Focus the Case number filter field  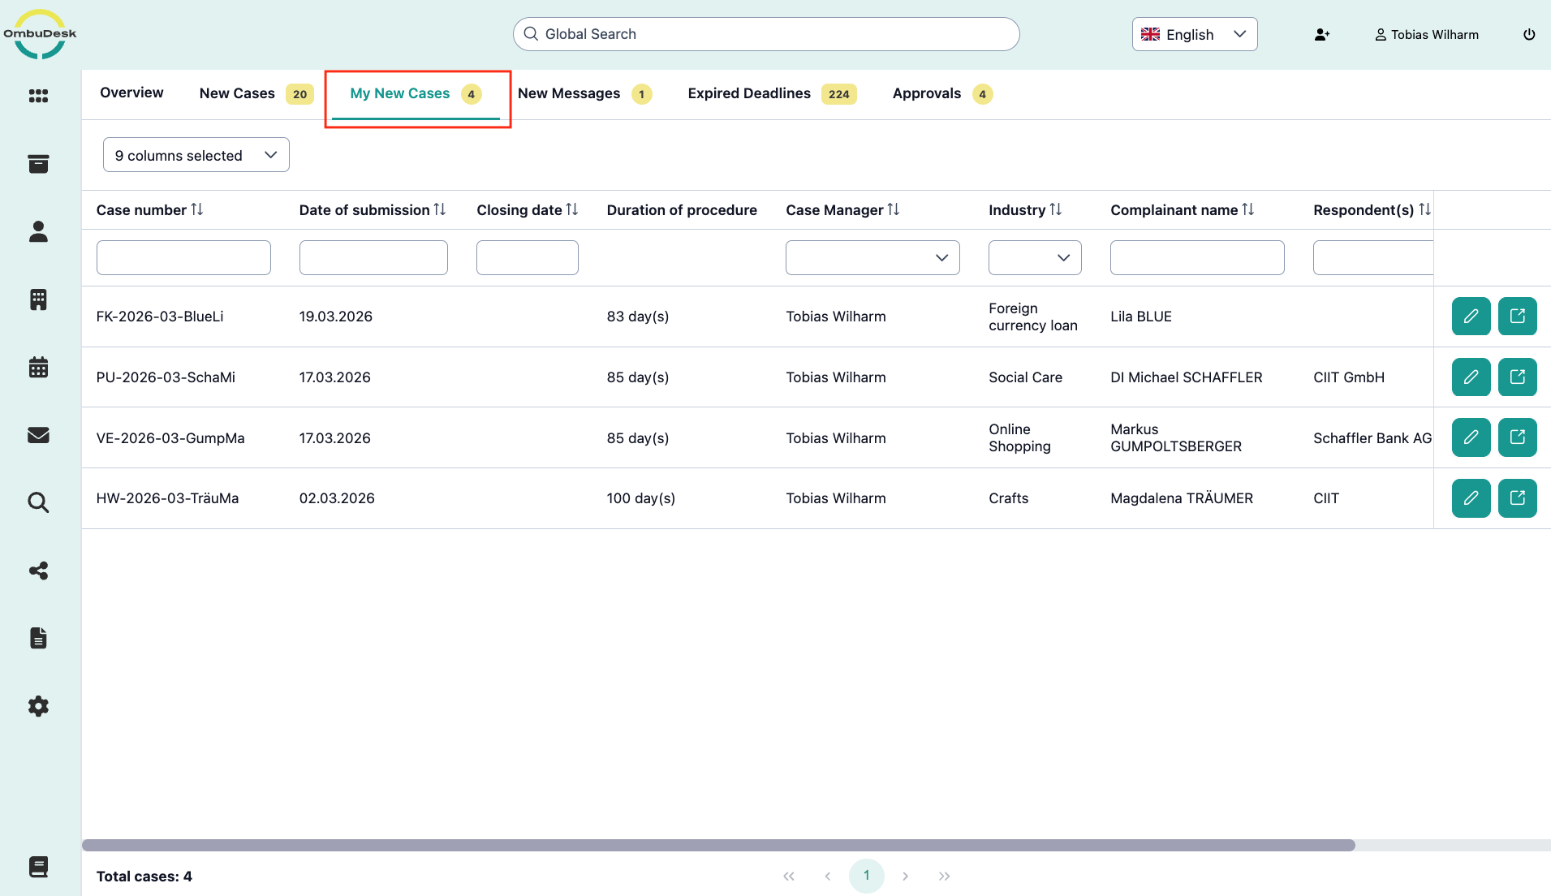[183, 257]
